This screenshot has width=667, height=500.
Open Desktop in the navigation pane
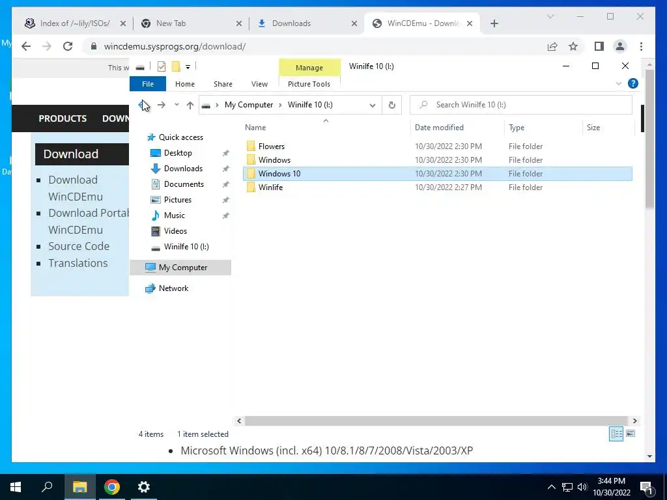pyautogui.click(x=178, y=152)
